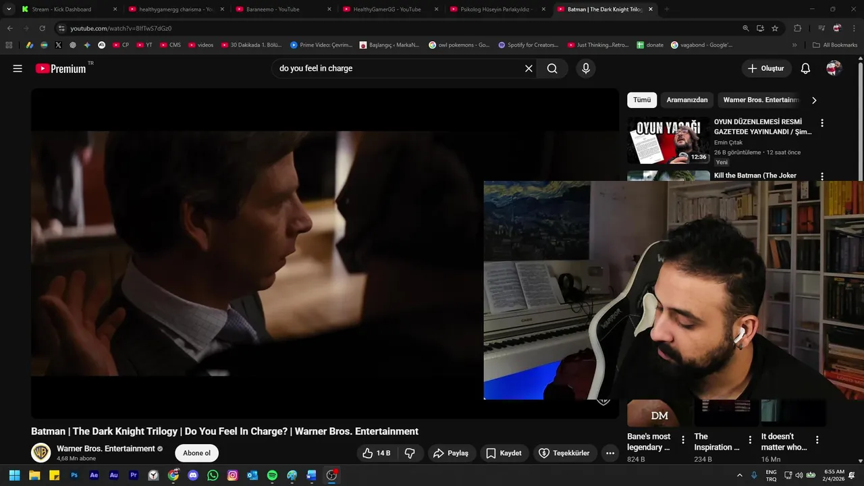Go back in browser history

9,28
